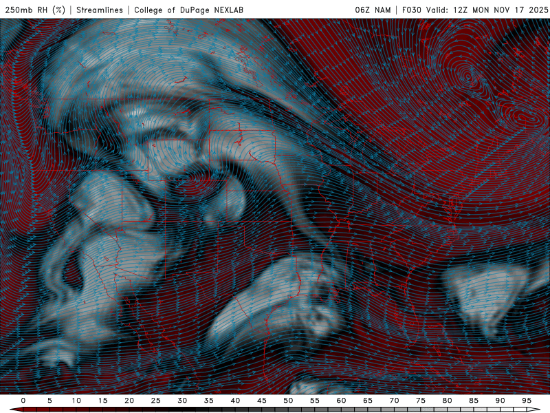Click the white arrow at colorbar's right end
550x413 pixels.
point(533,410)
